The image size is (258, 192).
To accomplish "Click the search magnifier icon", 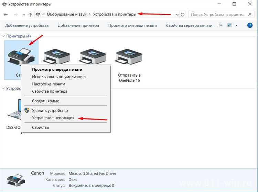I will click(x=250, y=14).
